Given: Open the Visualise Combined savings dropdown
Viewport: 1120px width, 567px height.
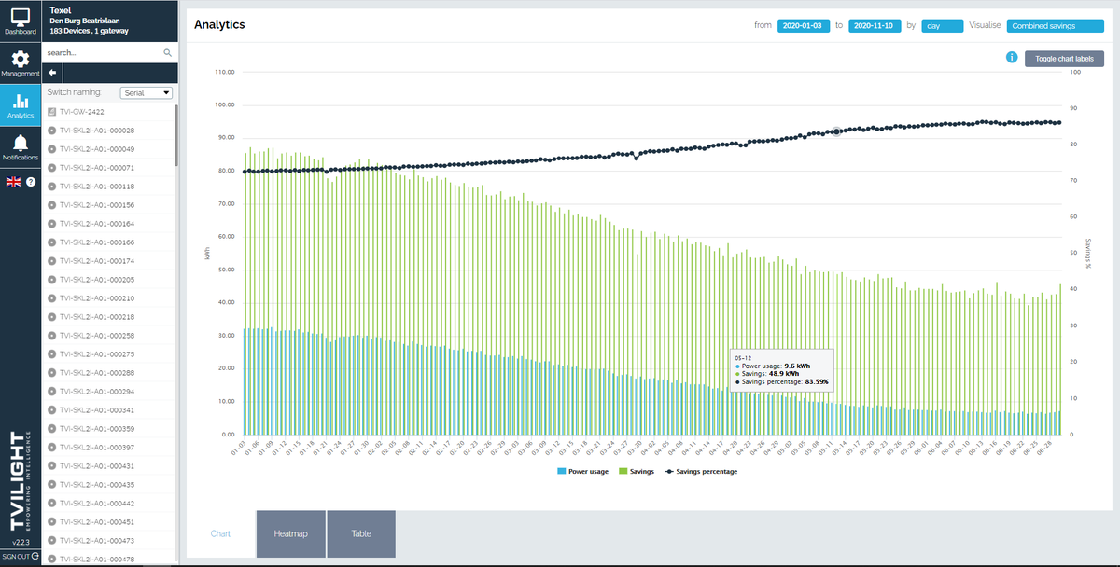Looking at the screenshot, I should [x=1055, y=25].
